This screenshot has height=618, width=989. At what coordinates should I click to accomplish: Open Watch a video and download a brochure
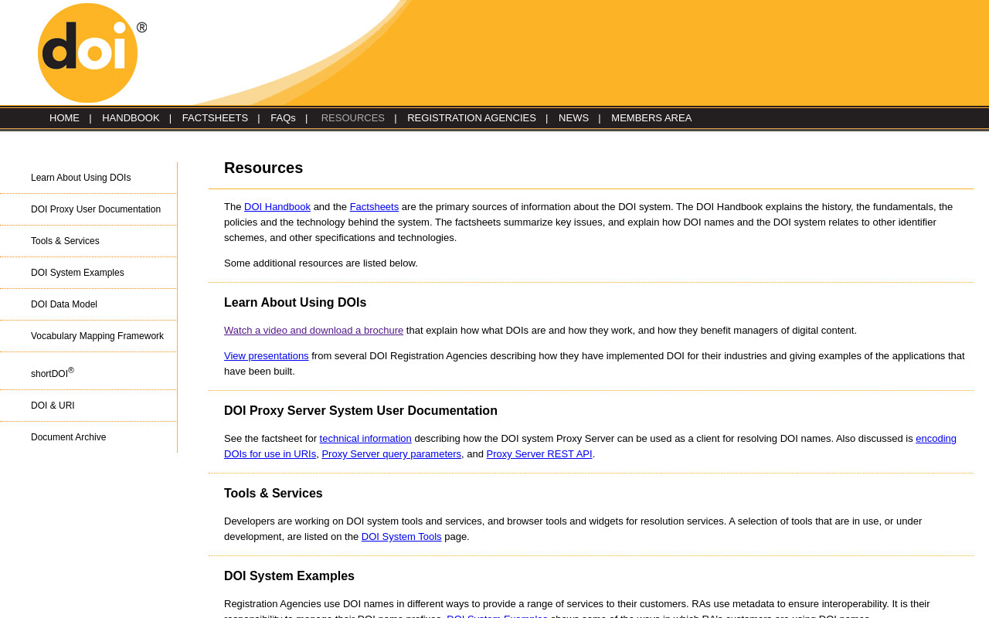(314, 331)
